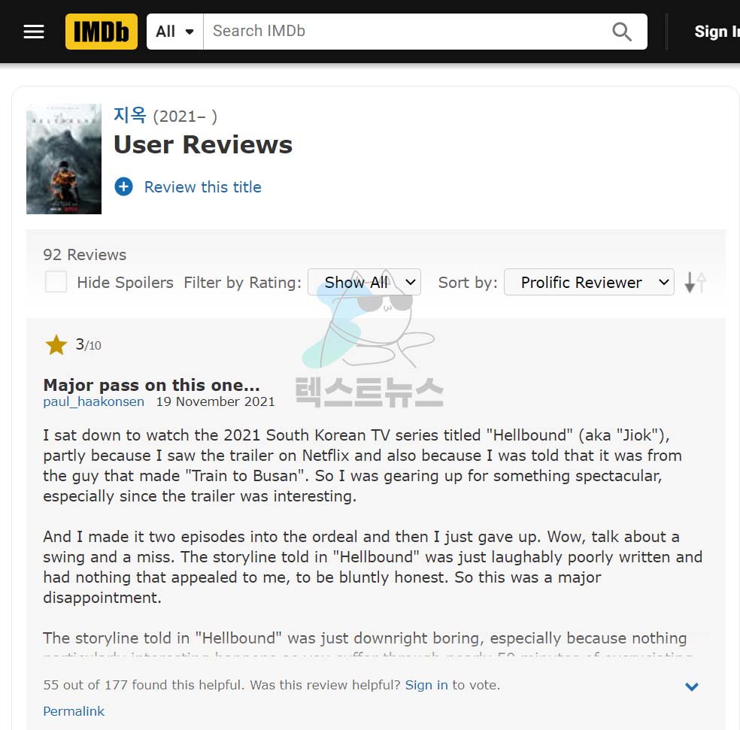Open the Major pass on this one review title

(151, 385)
